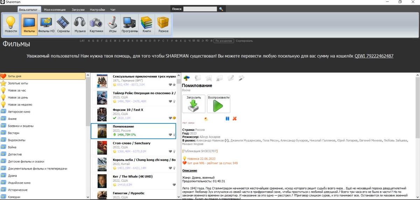Open the Чат tab

tap(113, 9)
